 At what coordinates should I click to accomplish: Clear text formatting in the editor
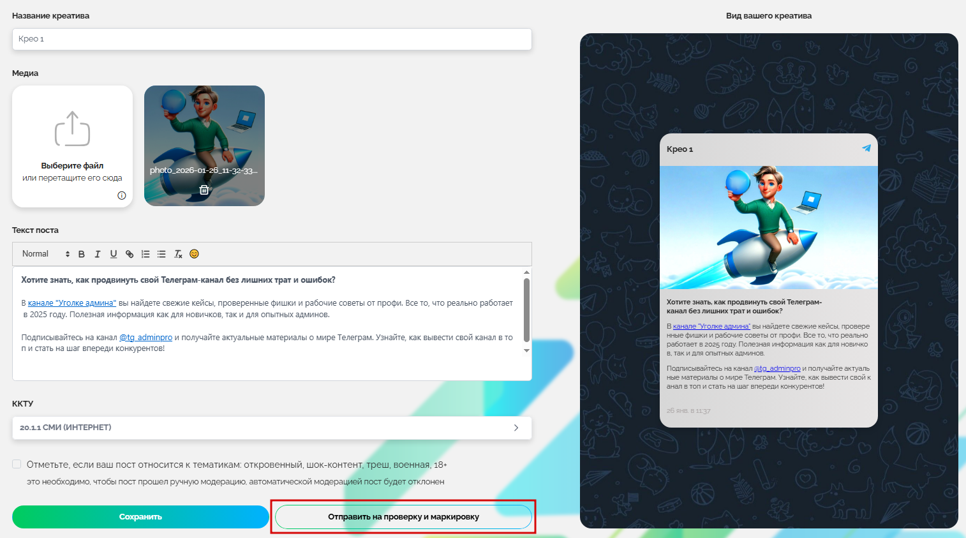178,254
